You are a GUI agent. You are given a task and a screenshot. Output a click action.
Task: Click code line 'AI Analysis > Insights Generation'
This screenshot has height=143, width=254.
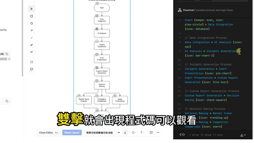click(x=210, y=51)
